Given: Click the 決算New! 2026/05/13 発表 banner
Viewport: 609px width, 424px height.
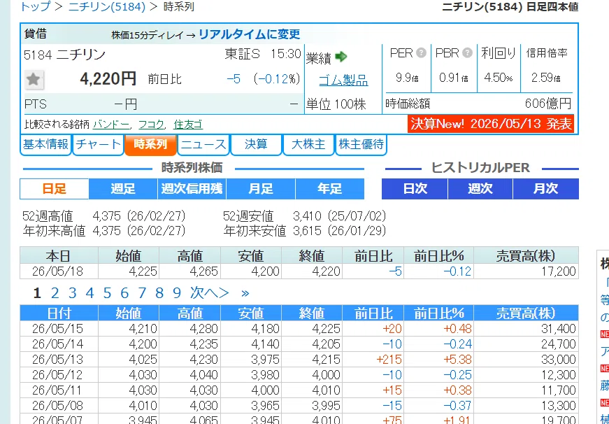Looking at the screenshot, I should 491,124.
